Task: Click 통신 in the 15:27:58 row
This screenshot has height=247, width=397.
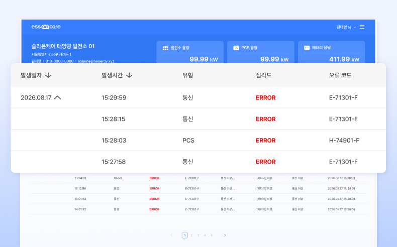Action: coord(188,162)
